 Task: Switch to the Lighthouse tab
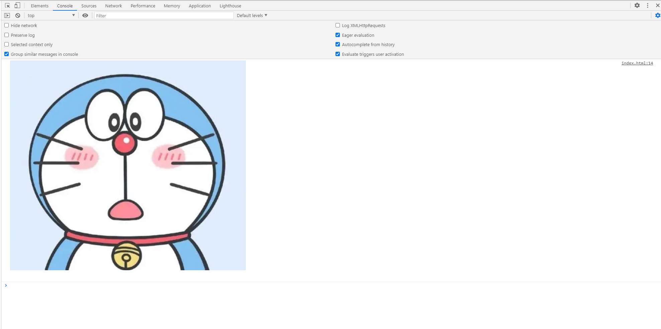click(x=230, y=6)
